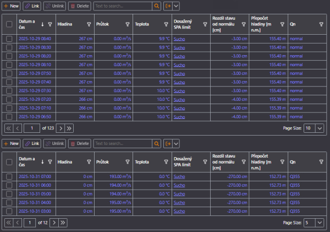330x232 pixels.
Task: Open the Průtok filter in the lower table
Action: pos(128,162)
